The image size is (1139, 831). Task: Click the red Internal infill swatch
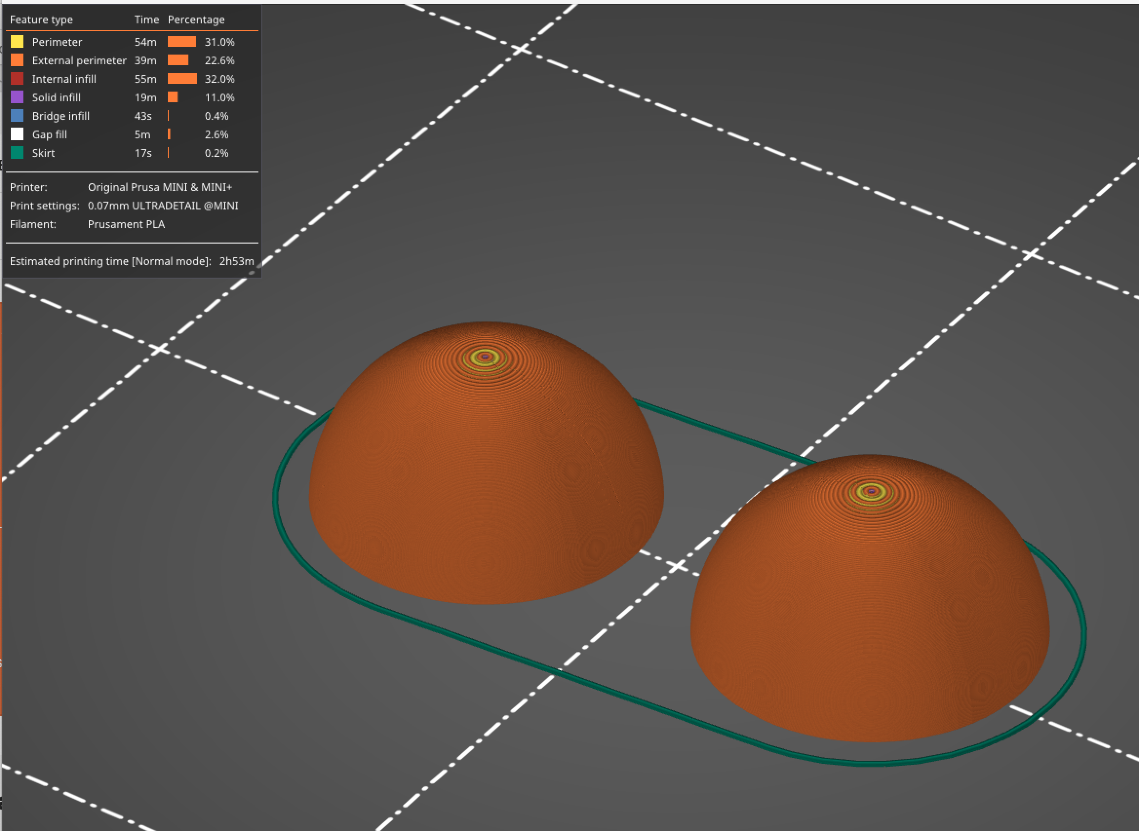click(x=17, y=78)
